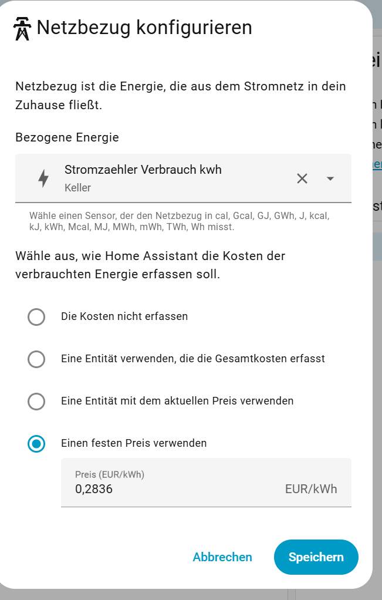
Task: Open the Bezogene Energie dropdown arrow
Action: (330, 178)
